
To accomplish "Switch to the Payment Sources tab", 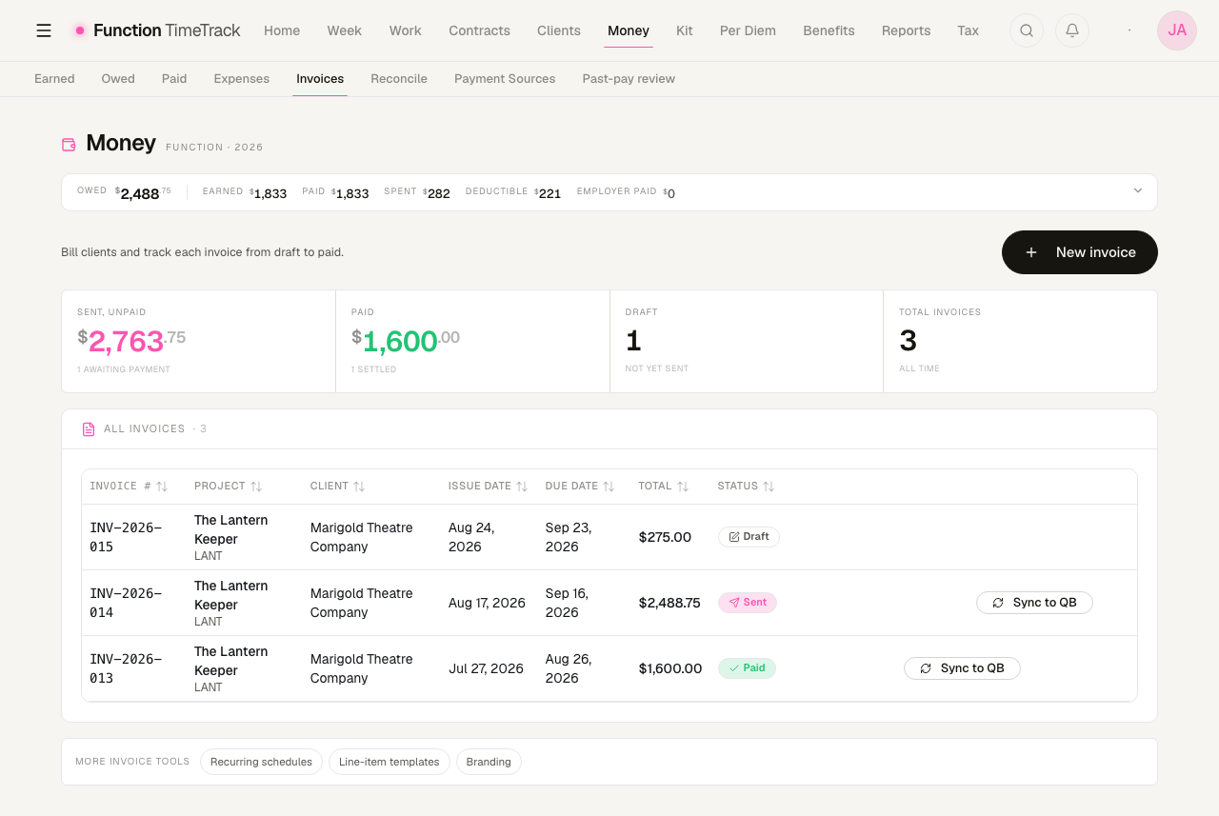I will (505, 79).
